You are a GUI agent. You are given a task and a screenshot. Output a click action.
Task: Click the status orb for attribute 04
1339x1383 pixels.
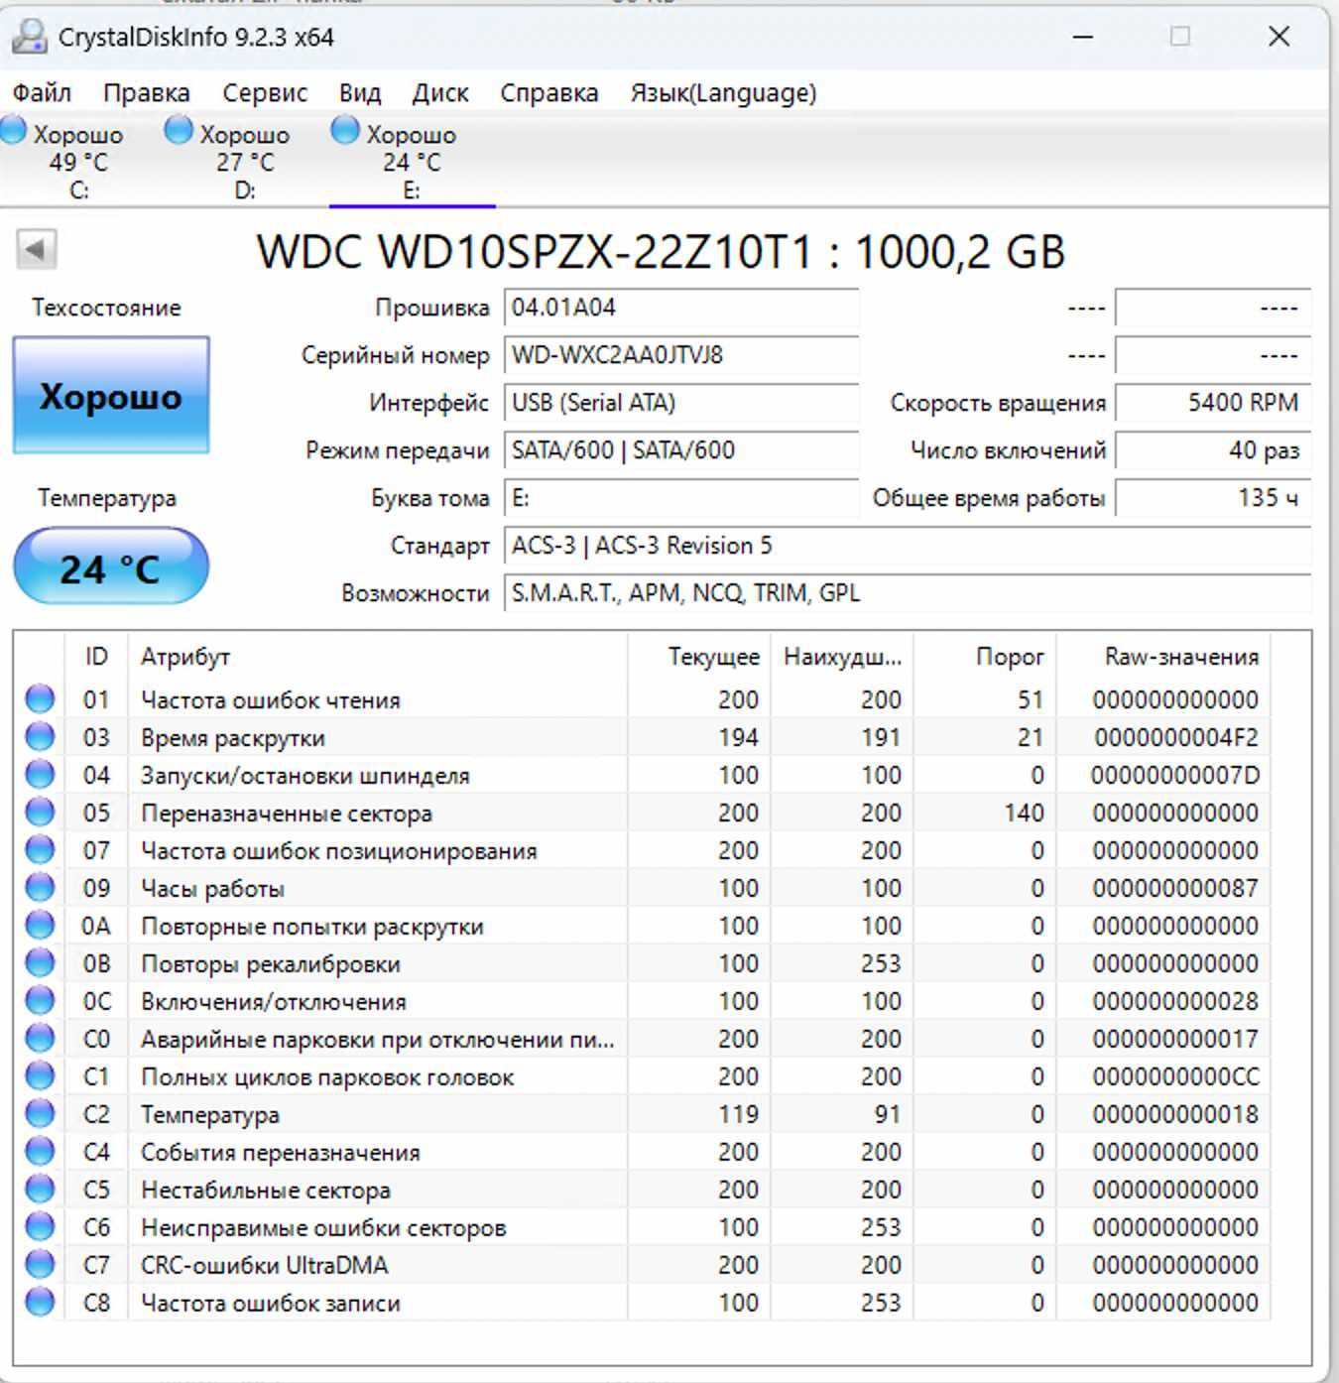(40, 775)
